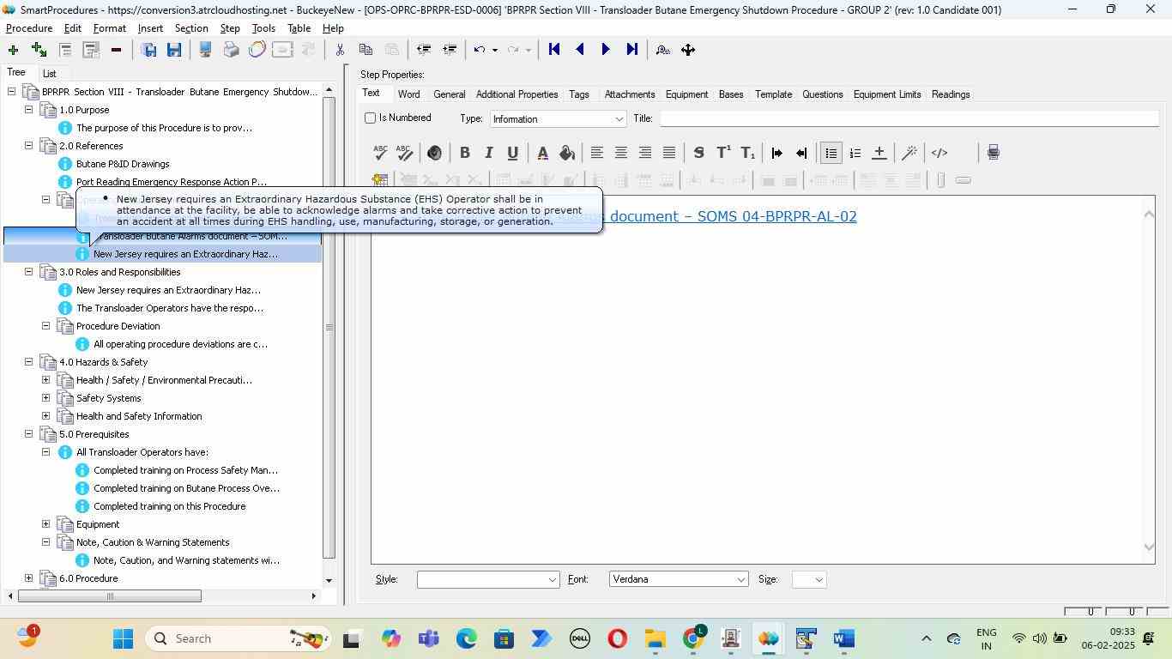The width and height of the screenshot is (1172, 659).
Task: Apply Bold formatting
Action: click(464, 153)
